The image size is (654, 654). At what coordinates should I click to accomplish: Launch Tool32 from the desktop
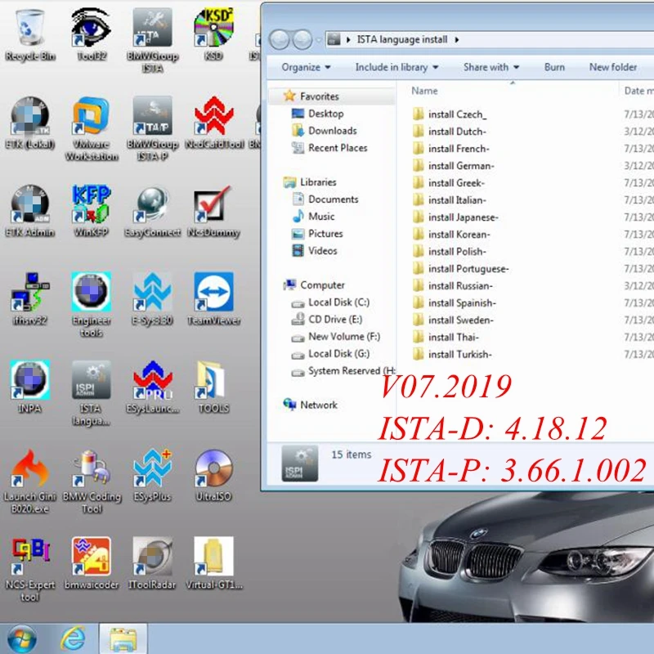click(x=92, y=36)
